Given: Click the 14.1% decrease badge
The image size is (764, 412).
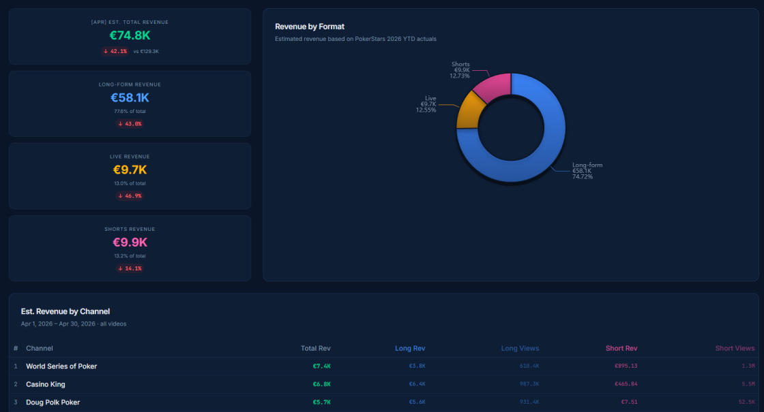Looking at the screenshot, I should 130,268.
